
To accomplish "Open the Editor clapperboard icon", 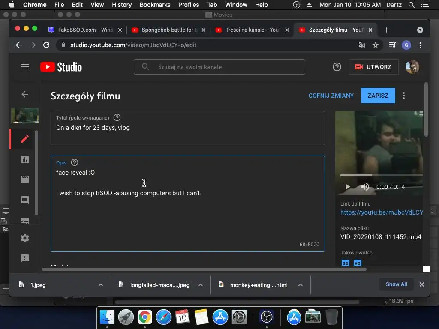I will click(24, 179).
